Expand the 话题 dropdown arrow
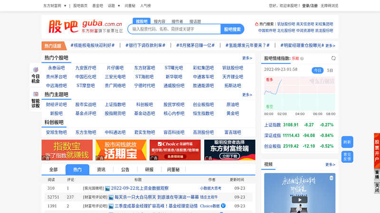This screenshot has width=380, height=213. [119, 6]
